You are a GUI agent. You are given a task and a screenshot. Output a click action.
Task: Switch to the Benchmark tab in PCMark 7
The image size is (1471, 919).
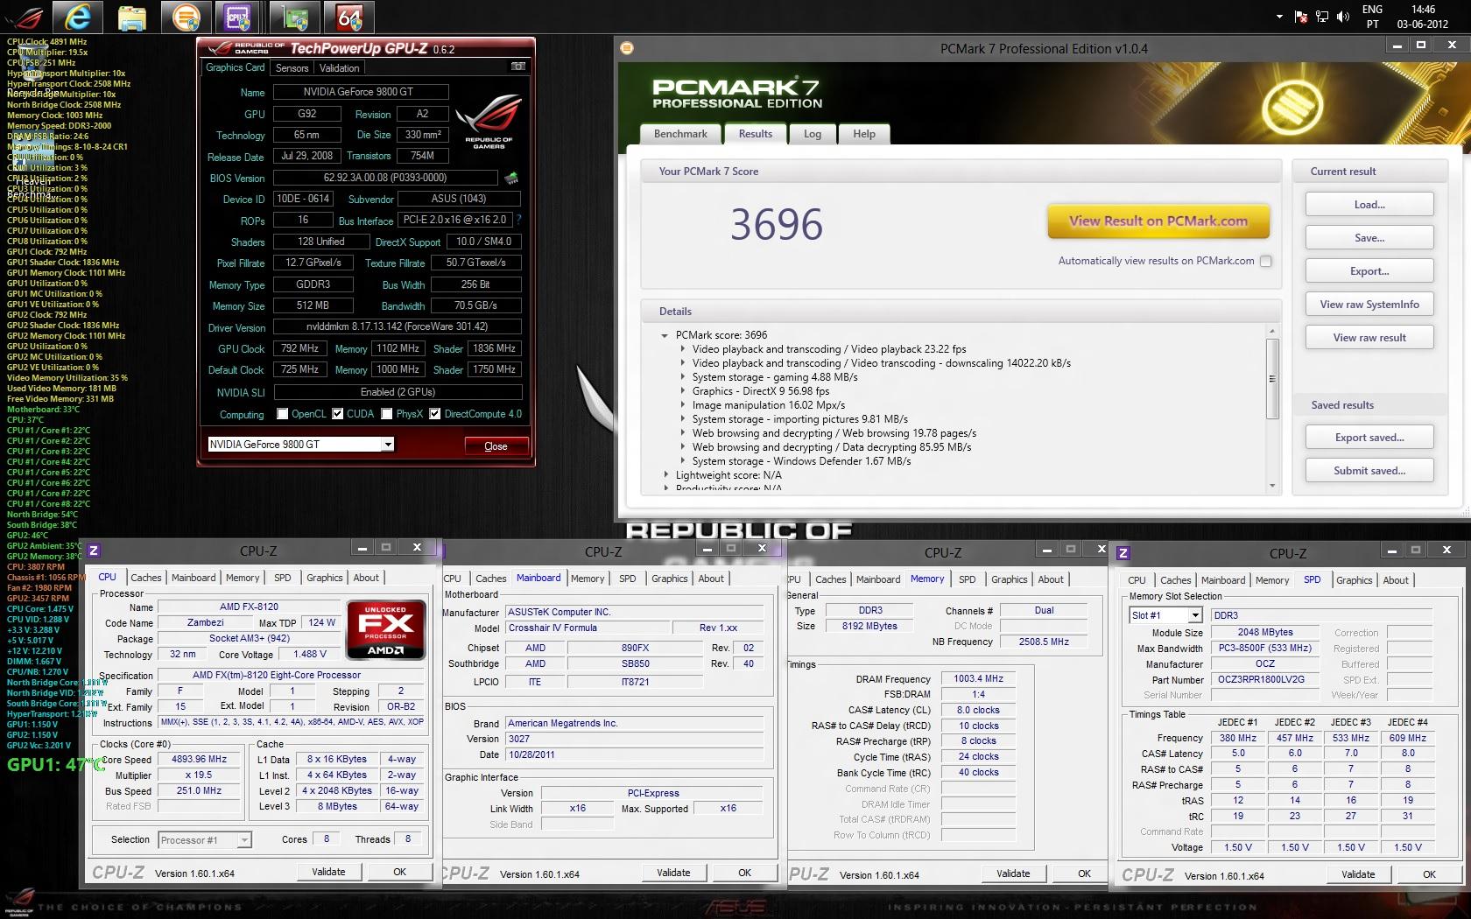(680, 134)
